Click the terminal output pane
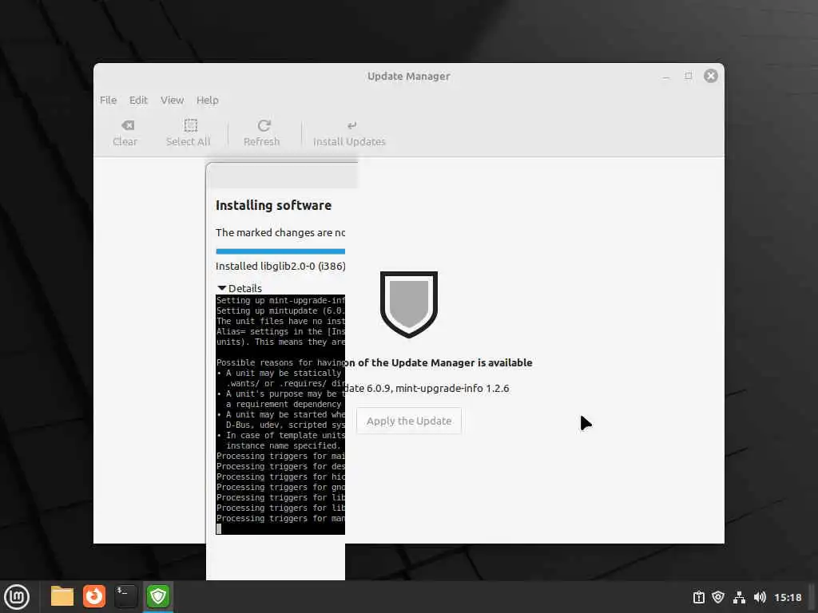818x613 pixels. pos(280,414)
